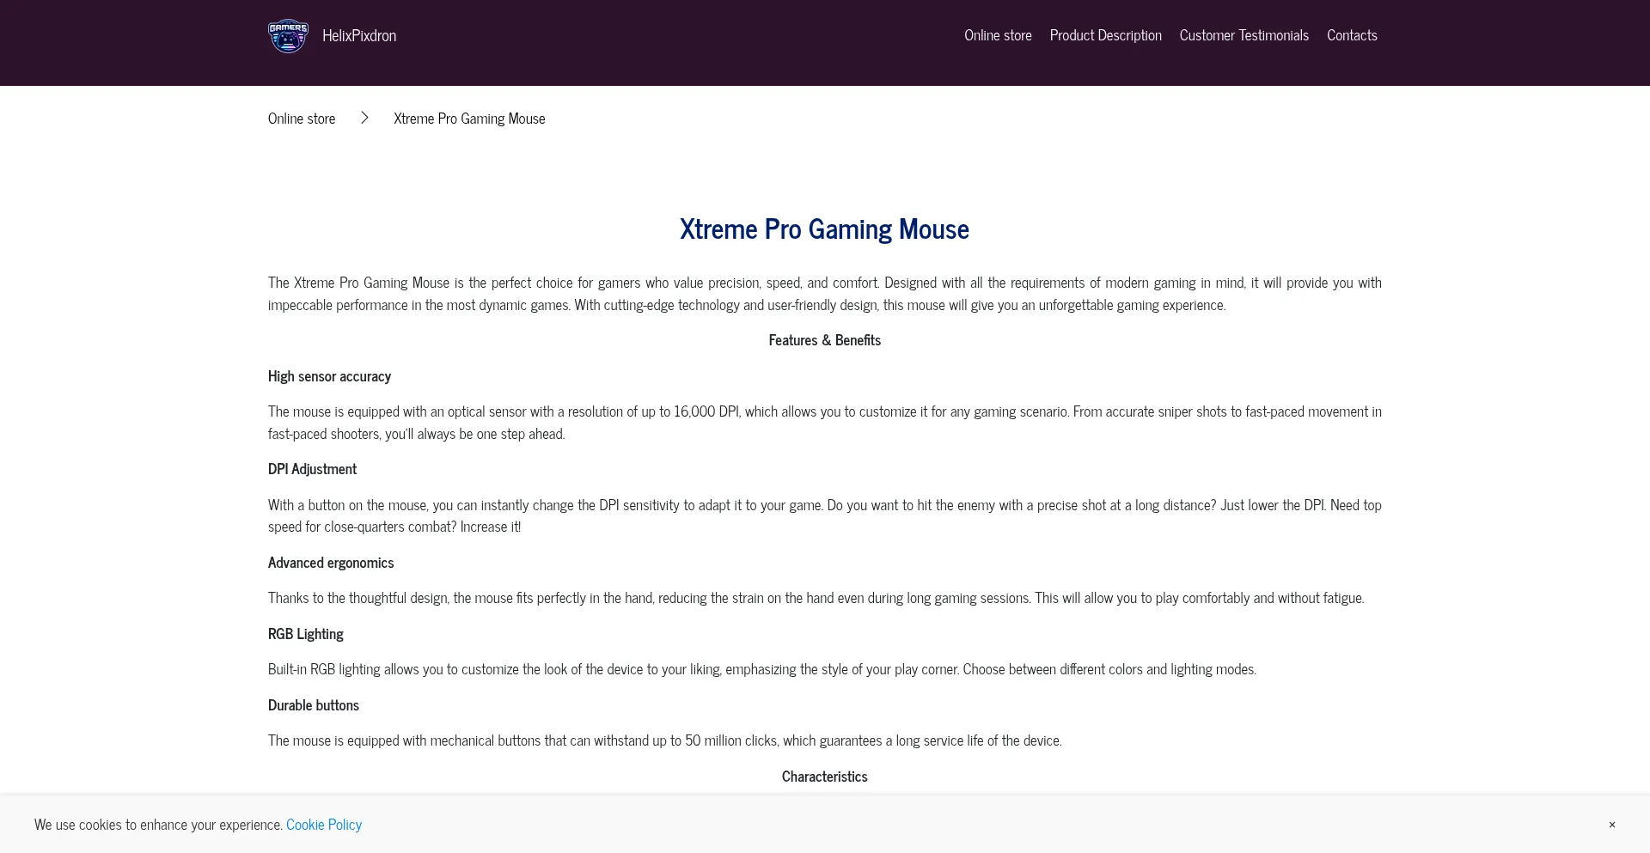Open the Contacts page
Image resolution: width=1650 pixels, height=853 pixels.
(x=1351, y=34)
